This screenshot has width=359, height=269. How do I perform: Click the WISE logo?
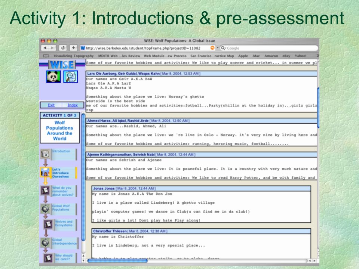coord(62,65)
